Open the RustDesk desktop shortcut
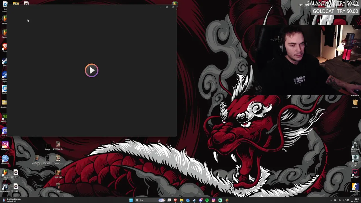Screen dimensions: 361x203 pyautogui.click(x=5, y=90)
